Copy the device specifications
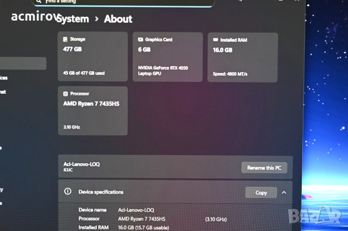 coord(261,193)
